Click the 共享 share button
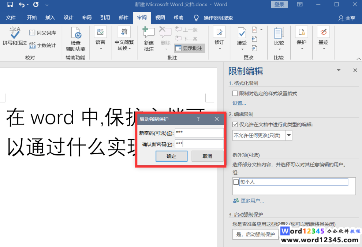 [347, 18]
